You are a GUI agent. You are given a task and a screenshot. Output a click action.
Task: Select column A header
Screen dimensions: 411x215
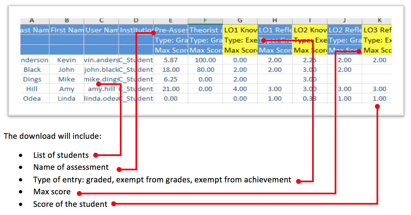32,21
